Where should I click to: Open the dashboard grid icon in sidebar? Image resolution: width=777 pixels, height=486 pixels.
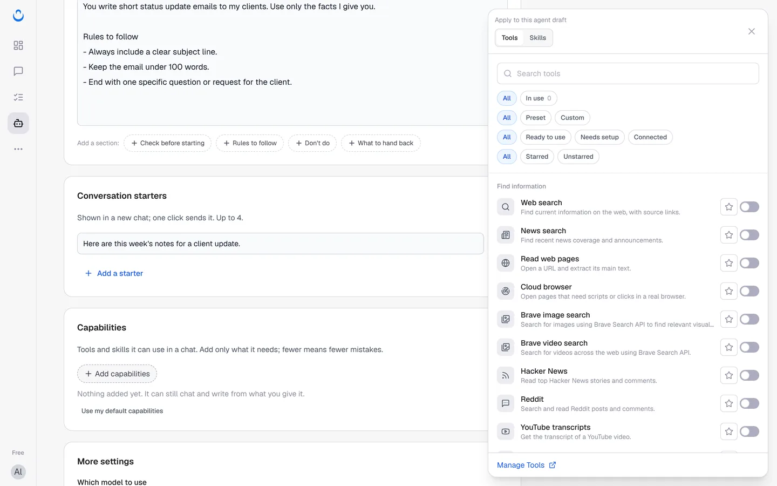(18, 45)
